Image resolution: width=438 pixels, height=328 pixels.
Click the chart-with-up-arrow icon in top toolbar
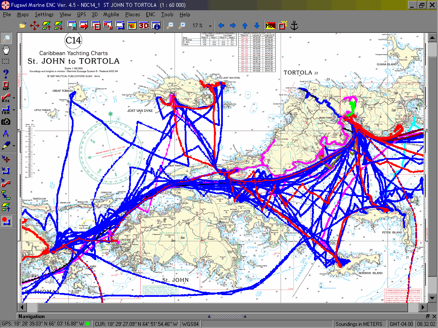pyautogui.click(x=46, y=26)
